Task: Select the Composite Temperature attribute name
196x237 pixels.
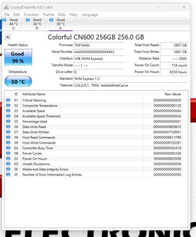Action: coord(40,106)
